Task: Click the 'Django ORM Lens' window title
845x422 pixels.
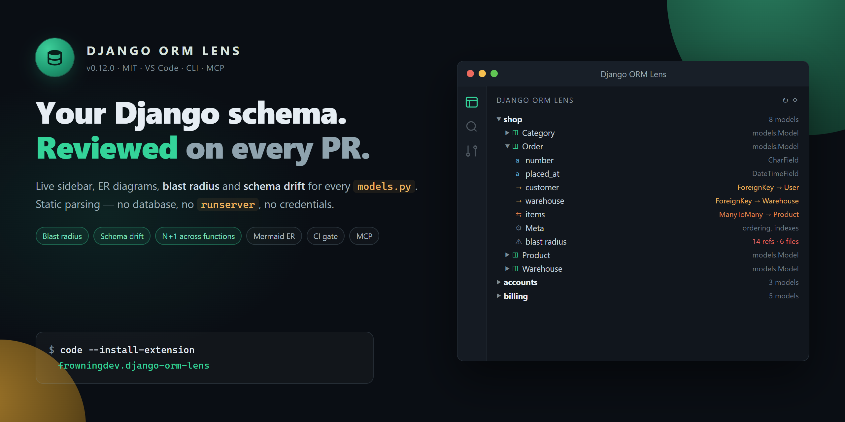Action: [x=633, y=74]
